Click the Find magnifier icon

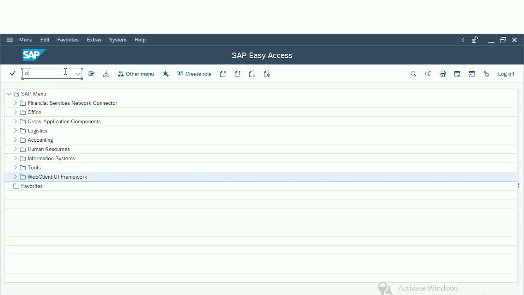point(413,74)
